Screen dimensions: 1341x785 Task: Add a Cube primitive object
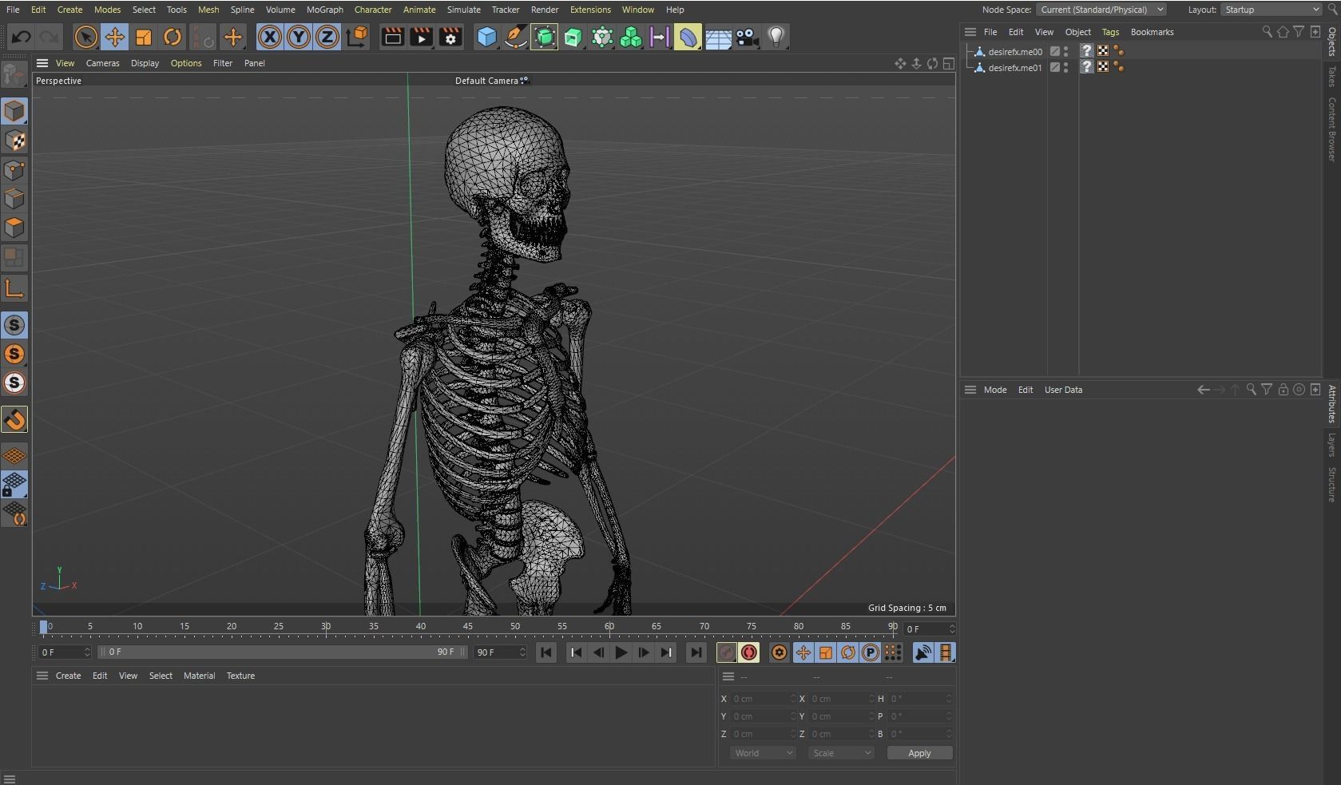click(x=486, y=37)
